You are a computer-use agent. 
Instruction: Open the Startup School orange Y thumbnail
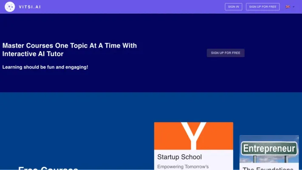tap(193, 136)
